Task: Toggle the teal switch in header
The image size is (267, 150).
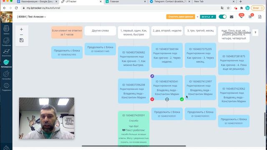Action: pyautogui.click(x=222, y=17)
